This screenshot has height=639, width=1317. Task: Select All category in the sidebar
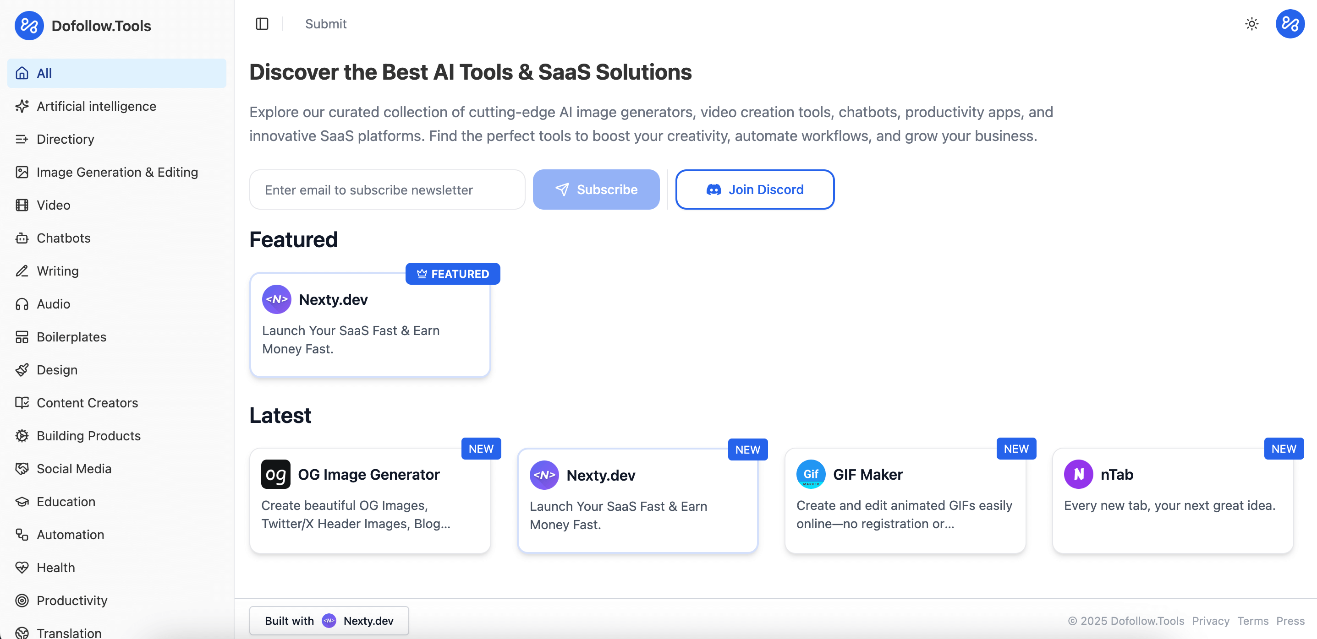[x=116, y=73]
